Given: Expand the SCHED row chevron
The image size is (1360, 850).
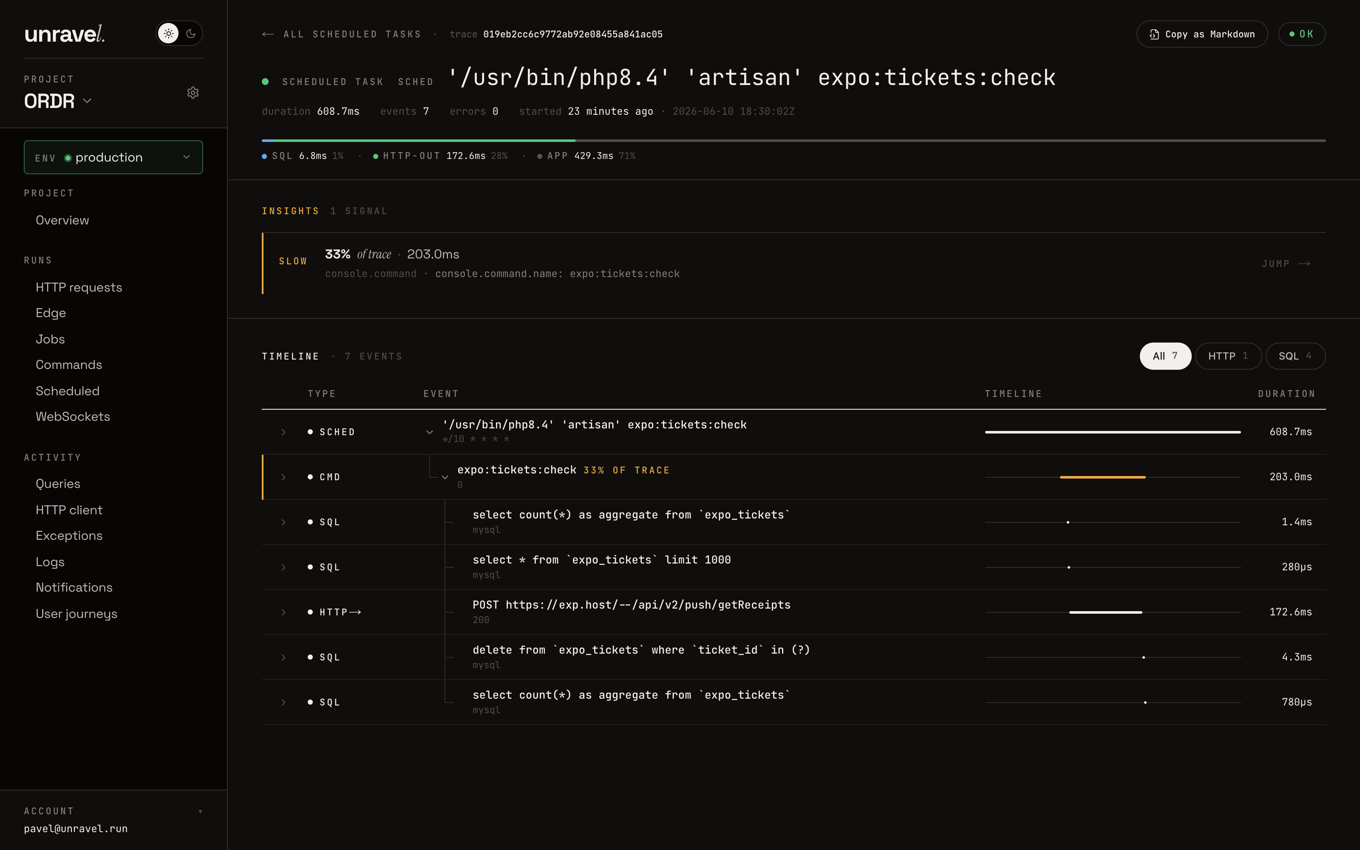Looking at the screenshot, I should point(283,432).
